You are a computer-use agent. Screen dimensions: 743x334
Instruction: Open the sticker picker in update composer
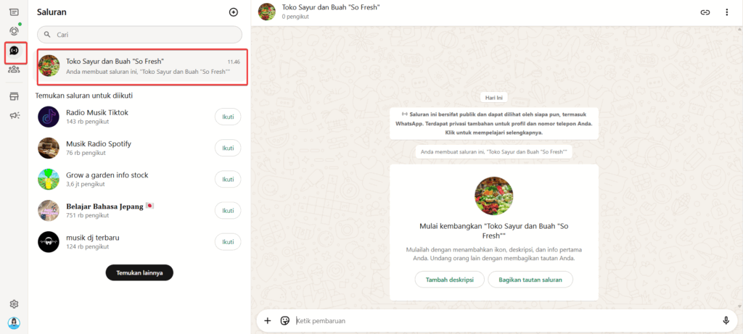click(285, 320)
